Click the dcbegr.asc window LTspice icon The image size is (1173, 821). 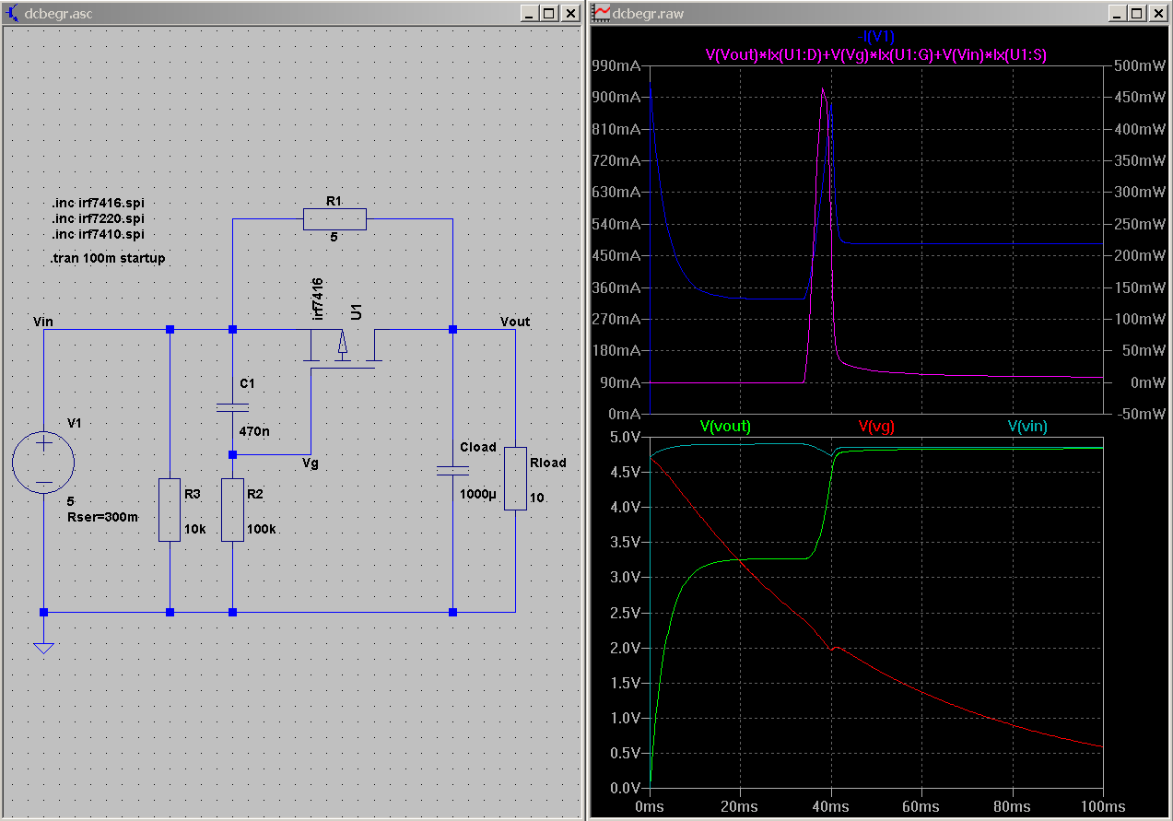(12, 13)
